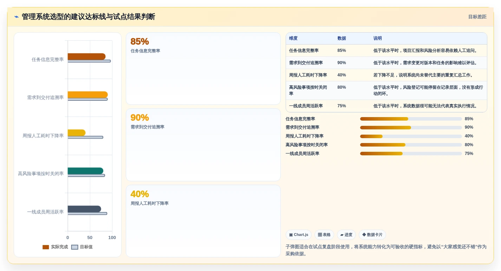Click the 40% data card number
The height and width of the screenshot is (271, 501).
139,194
